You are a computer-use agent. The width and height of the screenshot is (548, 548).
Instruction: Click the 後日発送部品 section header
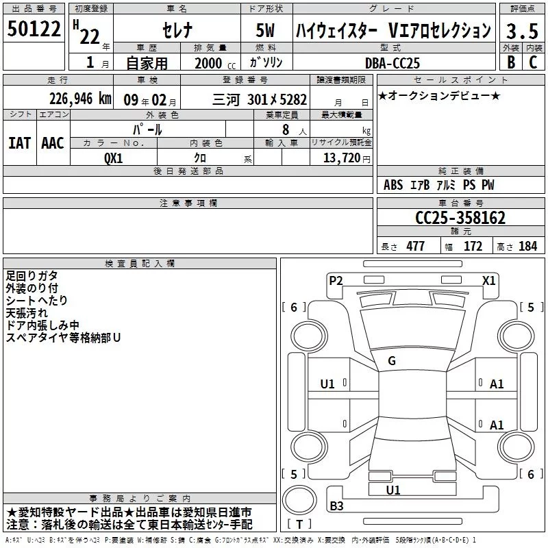[188, 171]
